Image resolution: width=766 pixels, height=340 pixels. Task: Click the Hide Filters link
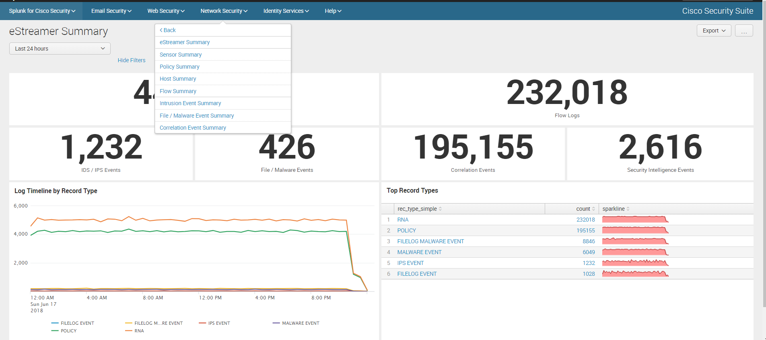click(x=132, y=60)
